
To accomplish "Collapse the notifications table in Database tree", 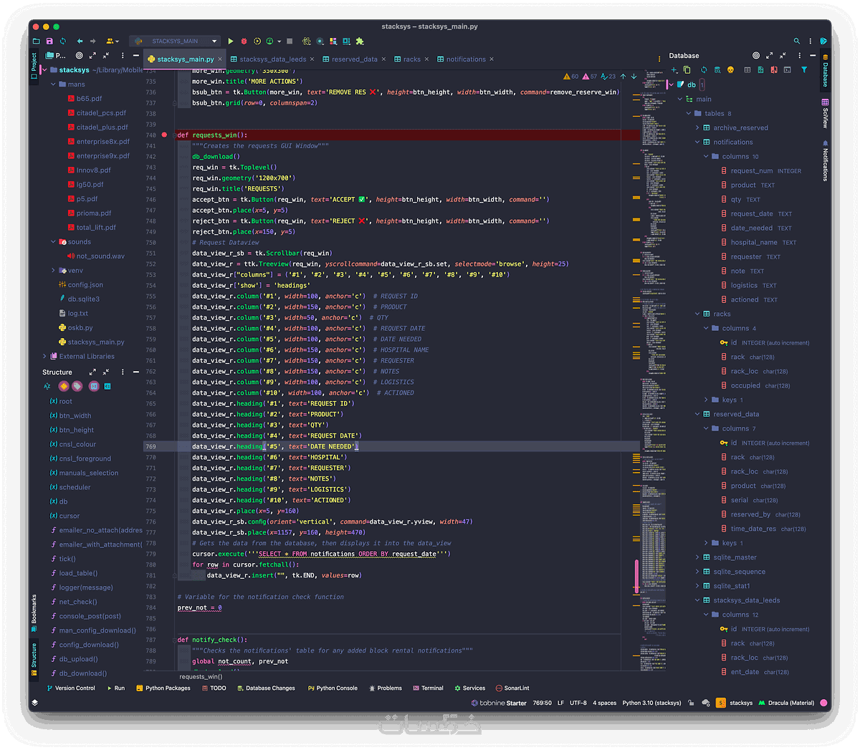I will pyautogui.click(x=697, y=142).
